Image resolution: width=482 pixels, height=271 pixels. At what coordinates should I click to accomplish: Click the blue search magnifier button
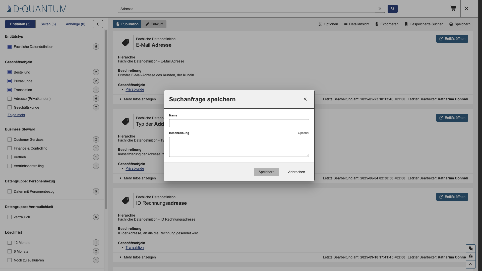pos(393,9)
